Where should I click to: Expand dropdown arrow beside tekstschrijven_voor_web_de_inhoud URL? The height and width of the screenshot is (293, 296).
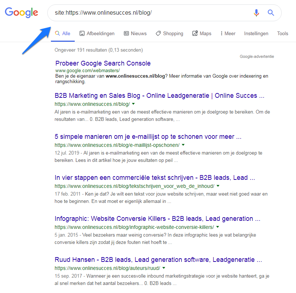click(218, 186)
